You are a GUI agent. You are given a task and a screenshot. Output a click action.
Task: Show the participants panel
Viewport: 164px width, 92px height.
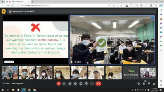144,84
